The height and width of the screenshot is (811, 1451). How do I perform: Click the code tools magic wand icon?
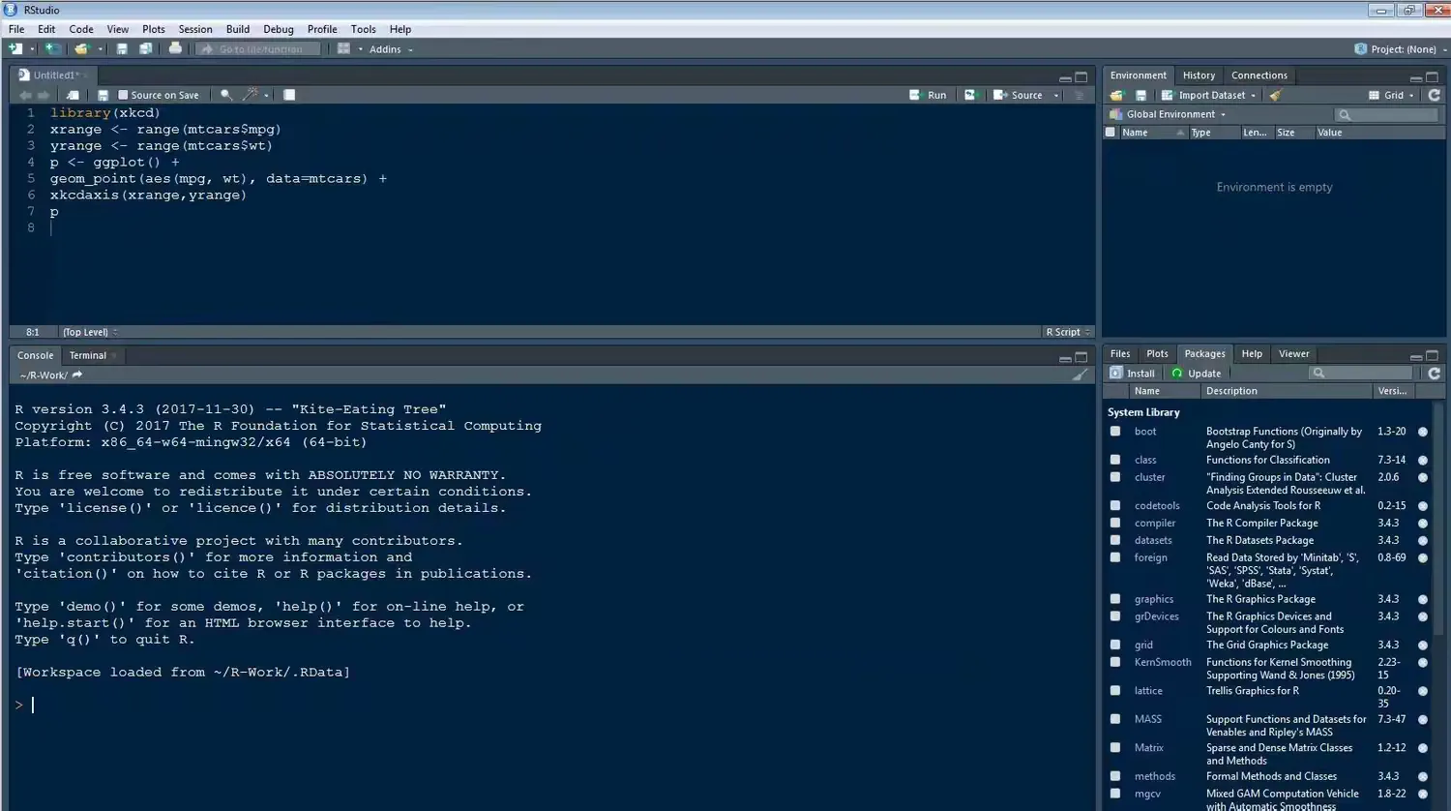[x=250, y=95]
